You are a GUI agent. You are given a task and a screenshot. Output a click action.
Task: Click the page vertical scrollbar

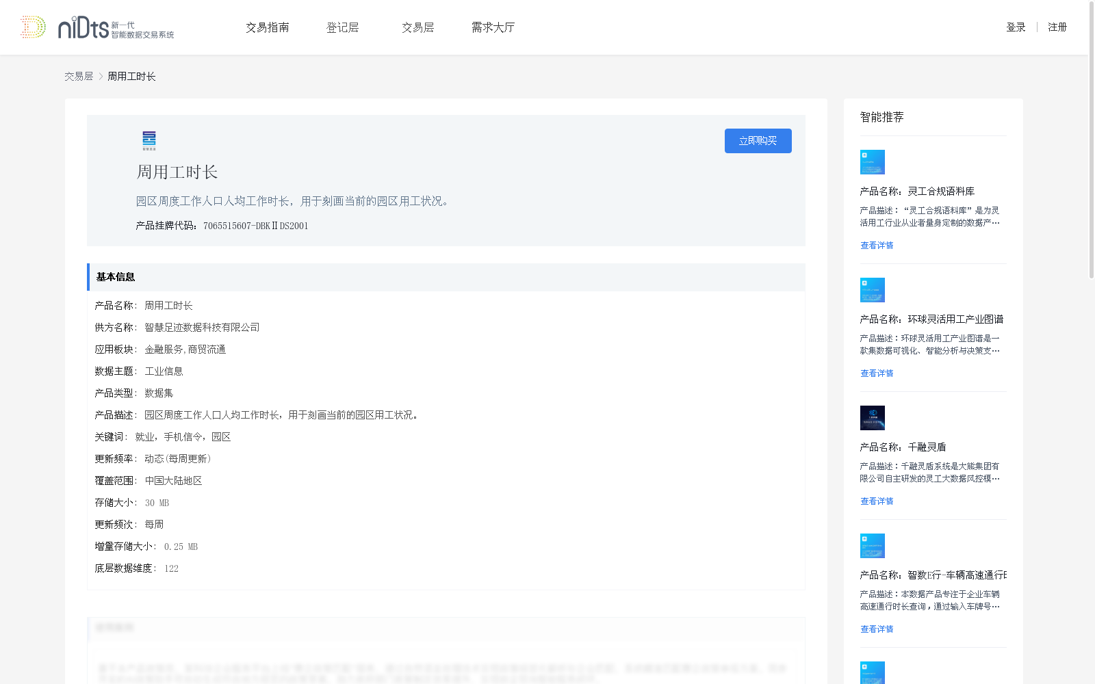(1092, 140)
